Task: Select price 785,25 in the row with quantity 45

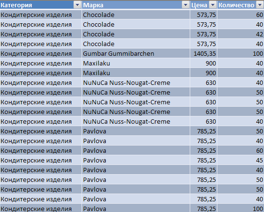Action: click(x=203, y=161)
